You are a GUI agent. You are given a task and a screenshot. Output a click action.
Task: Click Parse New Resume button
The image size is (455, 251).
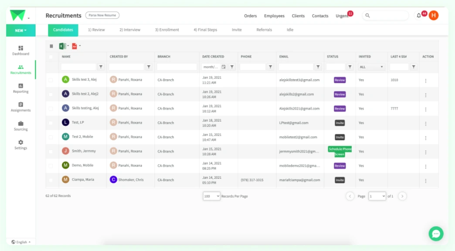(x=102, y=15)
